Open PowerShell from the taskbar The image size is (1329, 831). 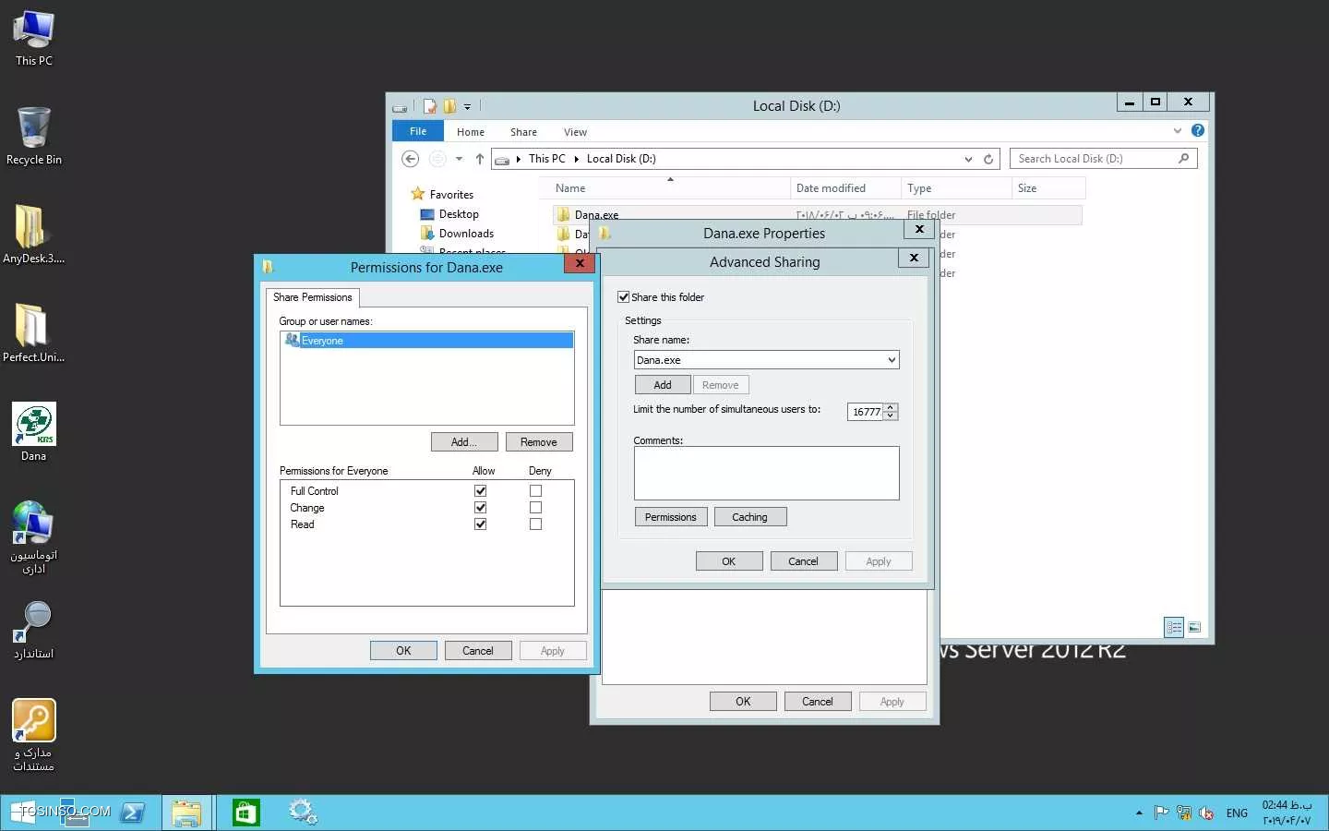pyautogui.click(x=132, y=813)
